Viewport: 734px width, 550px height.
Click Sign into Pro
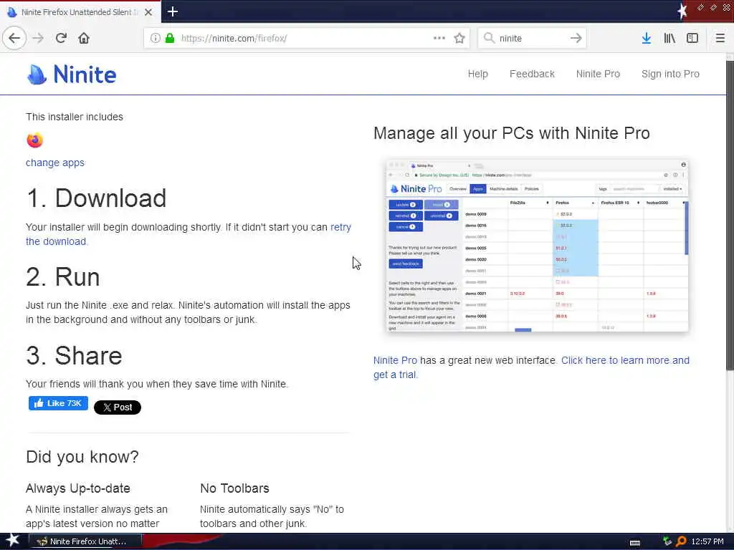click(670, 74)
